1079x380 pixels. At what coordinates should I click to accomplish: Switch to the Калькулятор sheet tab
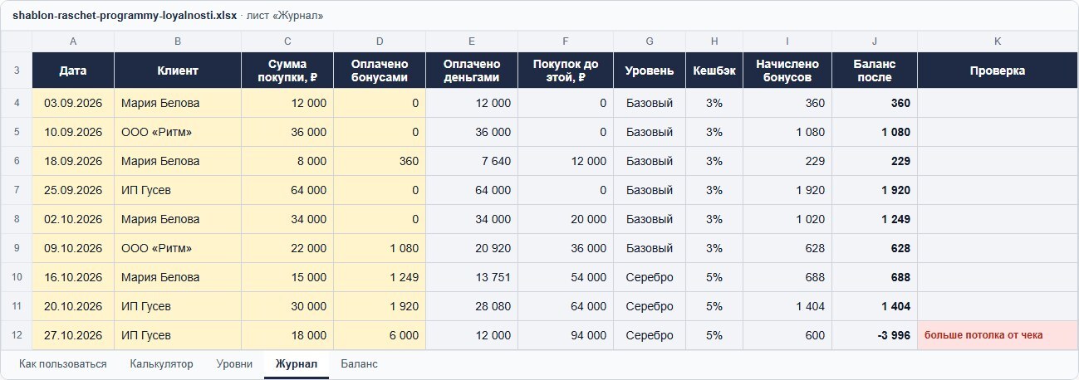161,364
